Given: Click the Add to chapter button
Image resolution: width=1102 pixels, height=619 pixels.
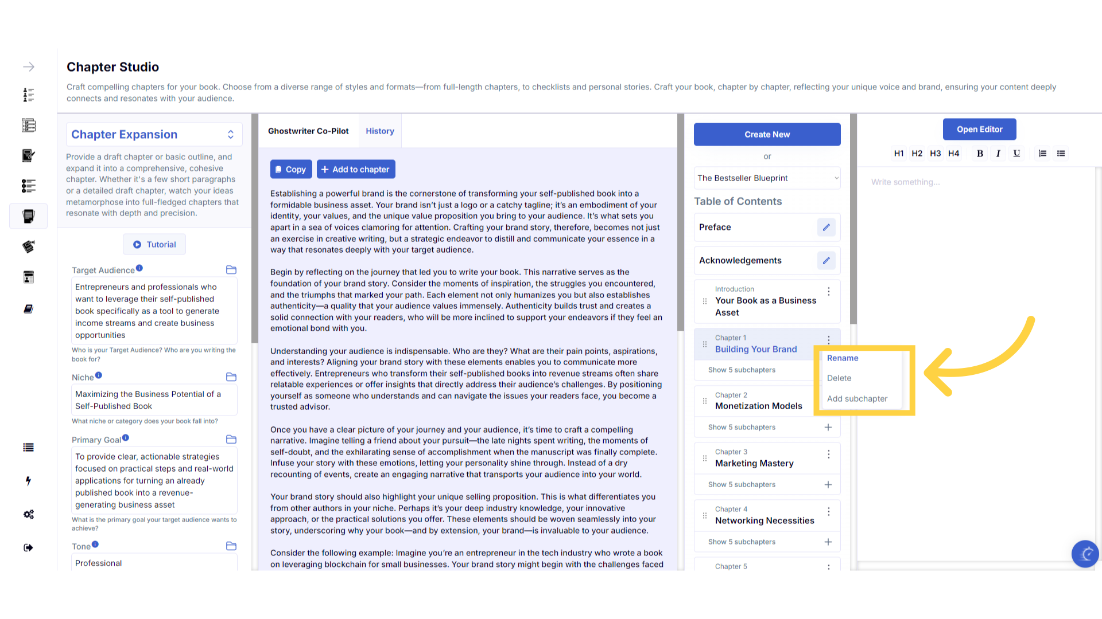Looking at the screenshot, I should [x=355, y=170].
